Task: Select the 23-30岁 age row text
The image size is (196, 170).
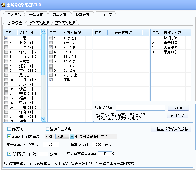Action: coord(70,66)
